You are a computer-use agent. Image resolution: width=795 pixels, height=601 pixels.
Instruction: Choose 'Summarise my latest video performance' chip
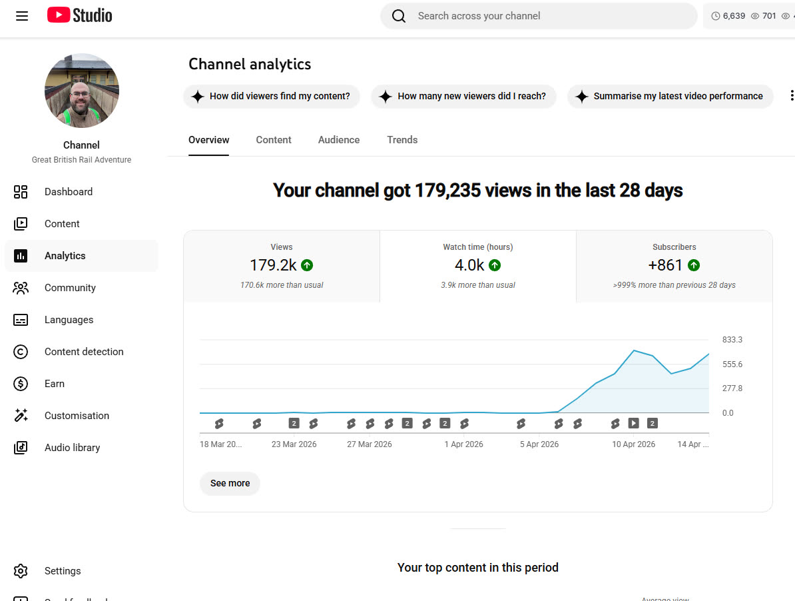(670, 96)
